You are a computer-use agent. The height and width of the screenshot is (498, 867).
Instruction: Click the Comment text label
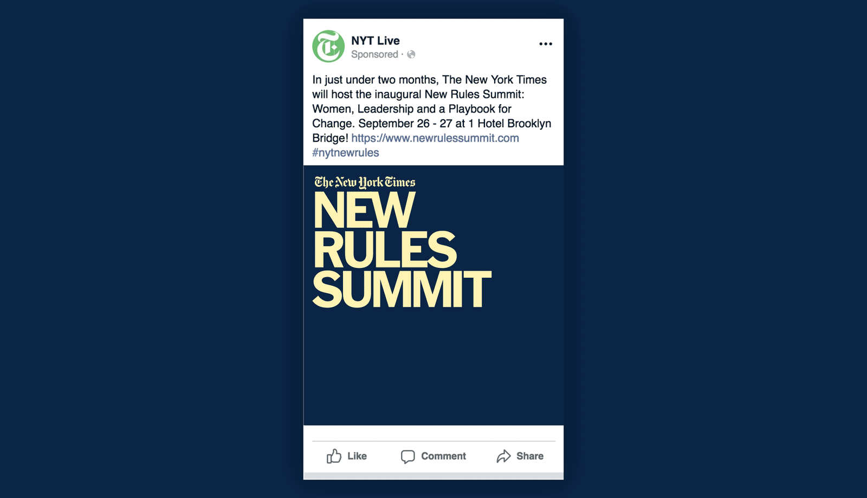(443, 456)
